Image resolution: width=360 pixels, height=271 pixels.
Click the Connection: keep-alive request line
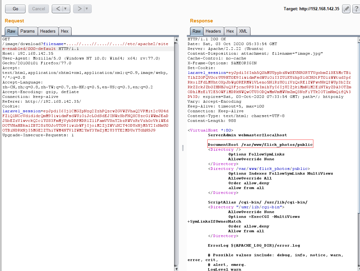pyautogui.click(x=30, y=97)
